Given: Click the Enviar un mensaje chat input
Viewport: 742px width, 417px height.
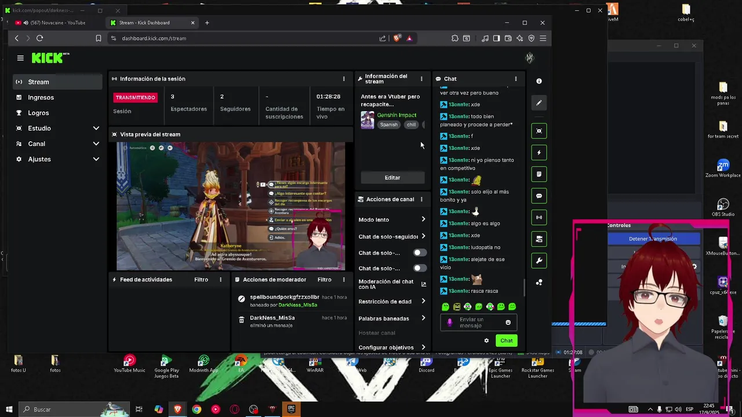Looking at the screenshot, I should tap(478, 323).
